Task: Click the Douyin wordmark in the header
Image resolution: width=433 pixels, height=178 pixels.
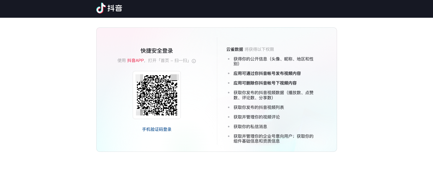Action: [115, 8]
